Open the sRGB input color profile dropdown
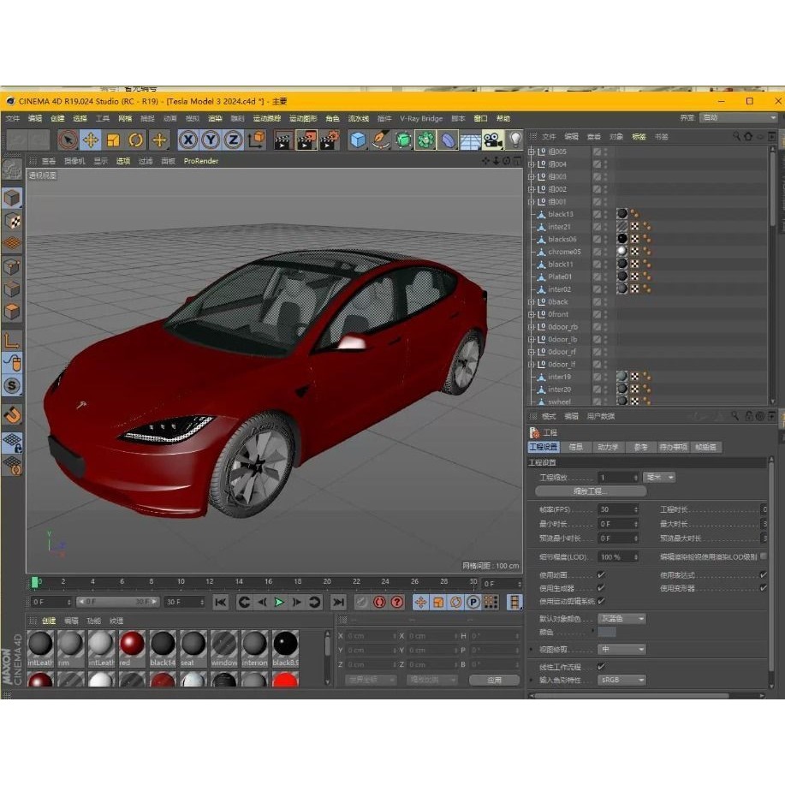The width and height of the screenshot is (785, 785). [x=621, y=681]
